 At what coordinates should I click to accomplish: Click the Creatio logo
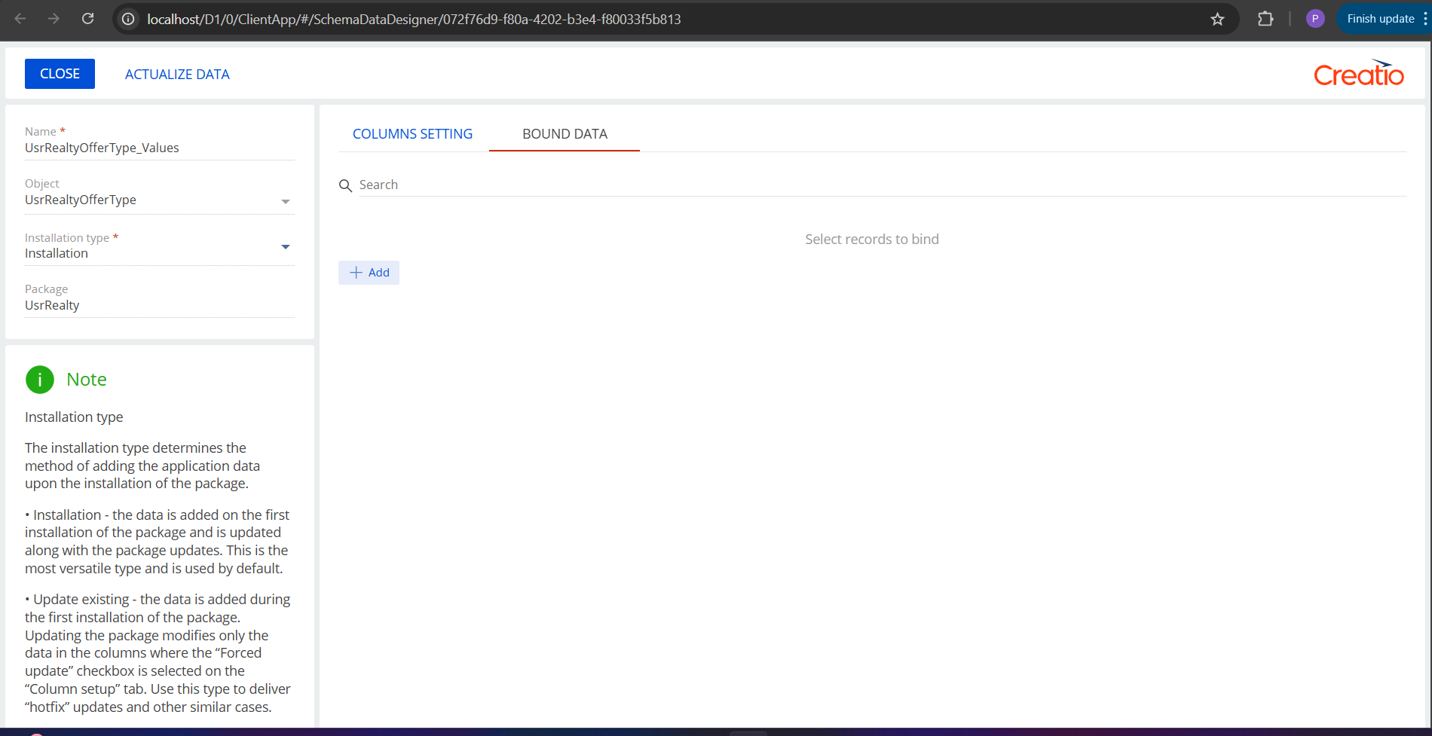click(x=1358, y=73)
